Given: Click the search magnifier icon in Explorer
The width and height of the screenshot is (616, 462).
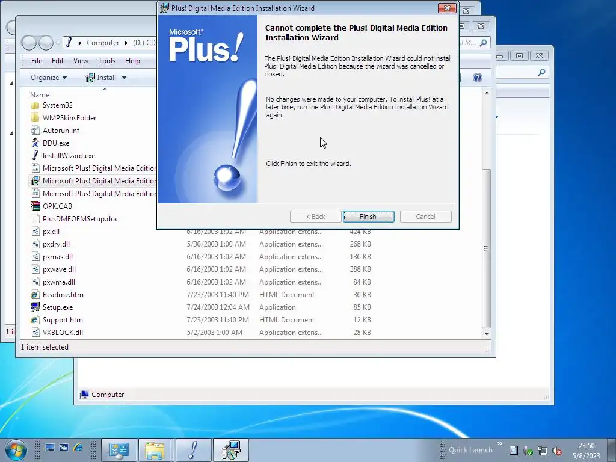Looking at the screenshot, I should (x=484, y=43).
